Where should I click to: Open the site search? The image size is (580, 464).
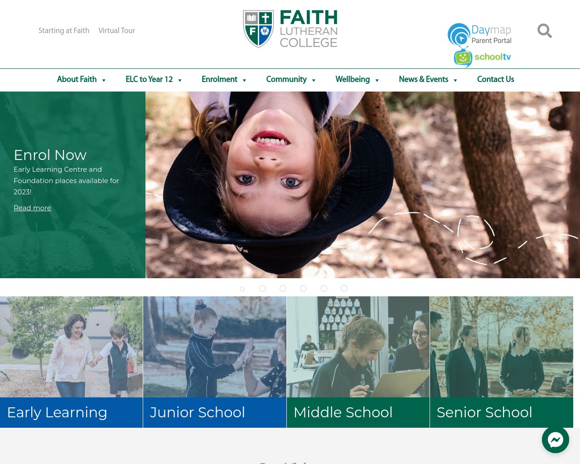[544, 31]
